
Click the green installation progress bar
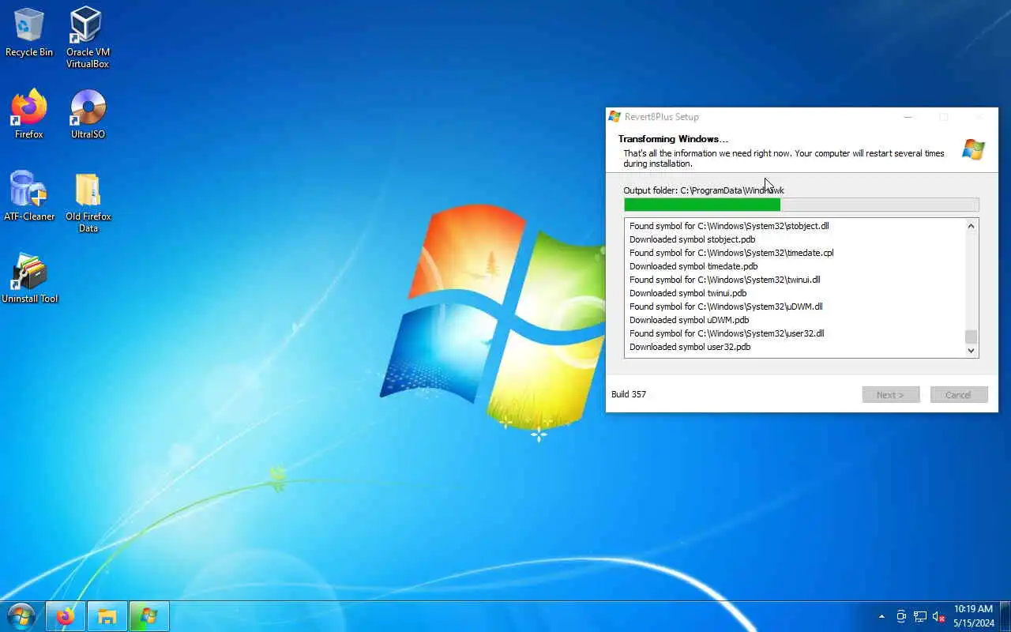(x=801, y=205)
